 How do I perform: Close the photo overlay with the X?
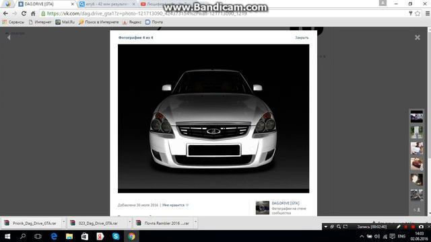coord(418,38)
